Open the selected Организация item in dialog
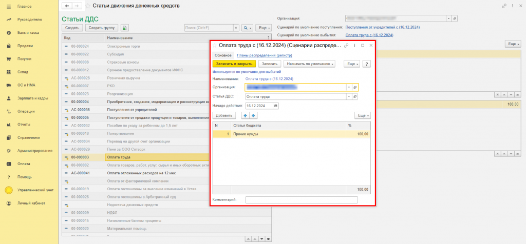 [355, 87]
